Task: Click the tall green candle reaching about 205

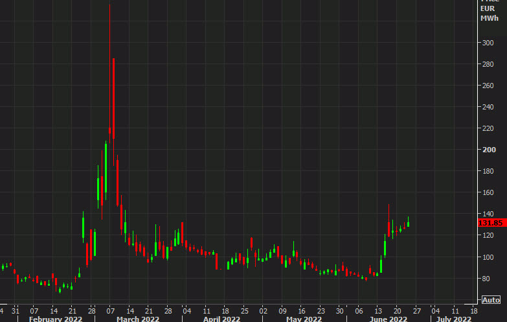Action: click(x=106, y=167)
